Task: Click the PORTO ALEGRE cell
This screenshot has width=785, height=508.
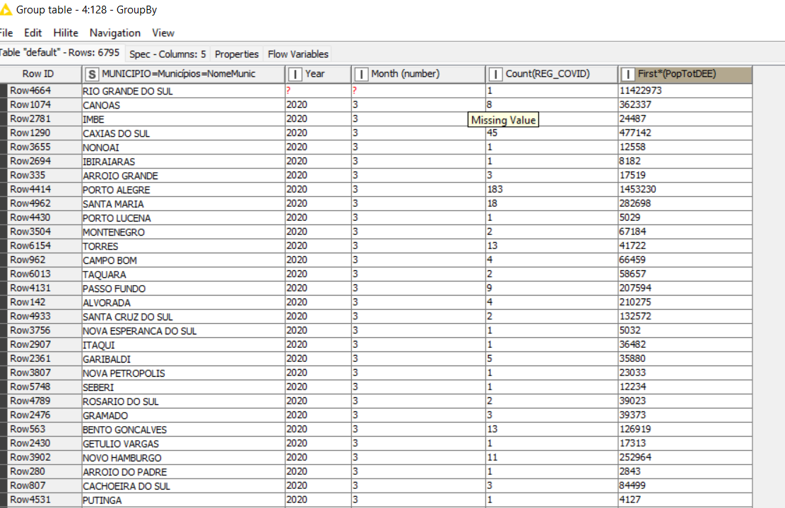Action: pos(183,189)
